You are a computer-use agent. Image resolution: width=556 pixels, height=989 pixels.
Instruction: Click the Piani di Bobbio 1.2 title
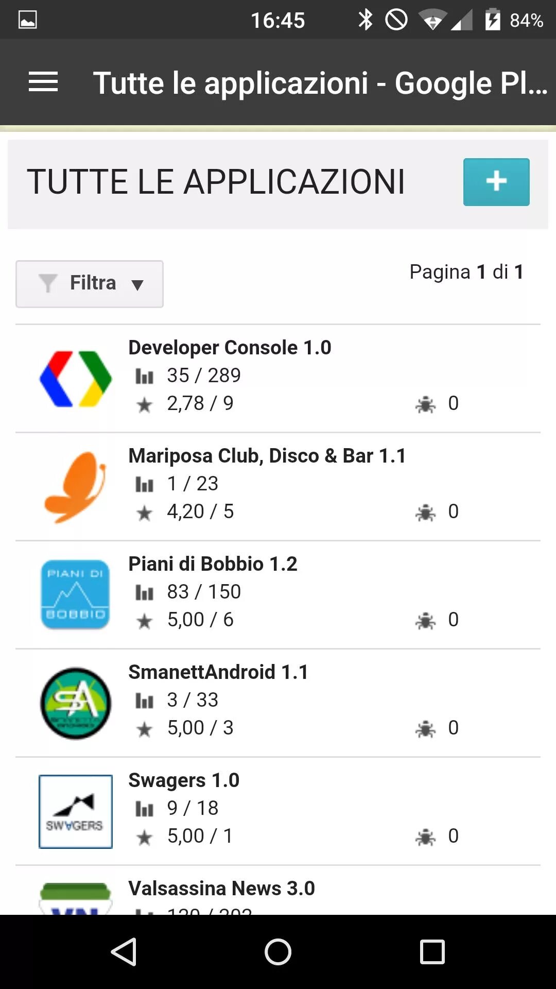(213, 564)
